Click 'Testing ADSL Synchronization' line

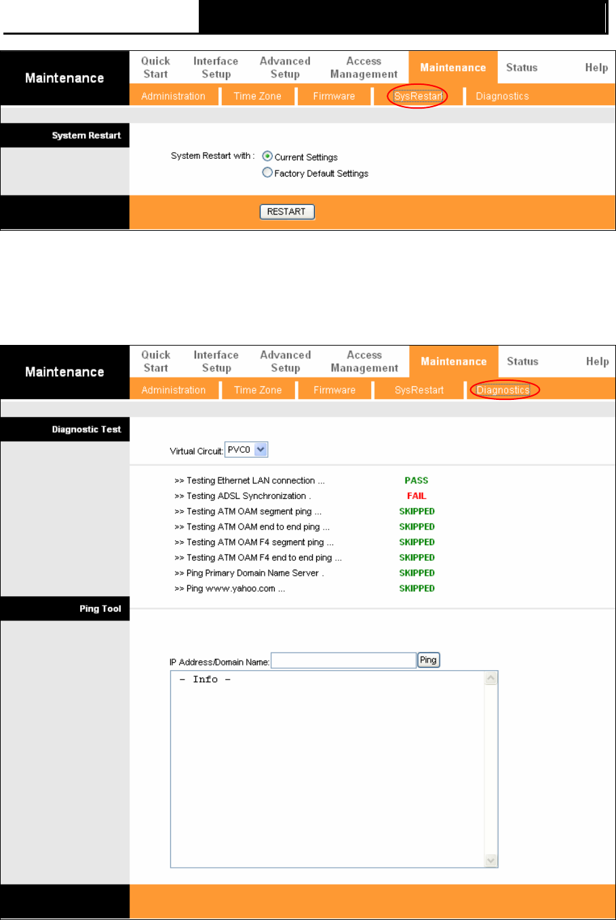click(243, 496)
